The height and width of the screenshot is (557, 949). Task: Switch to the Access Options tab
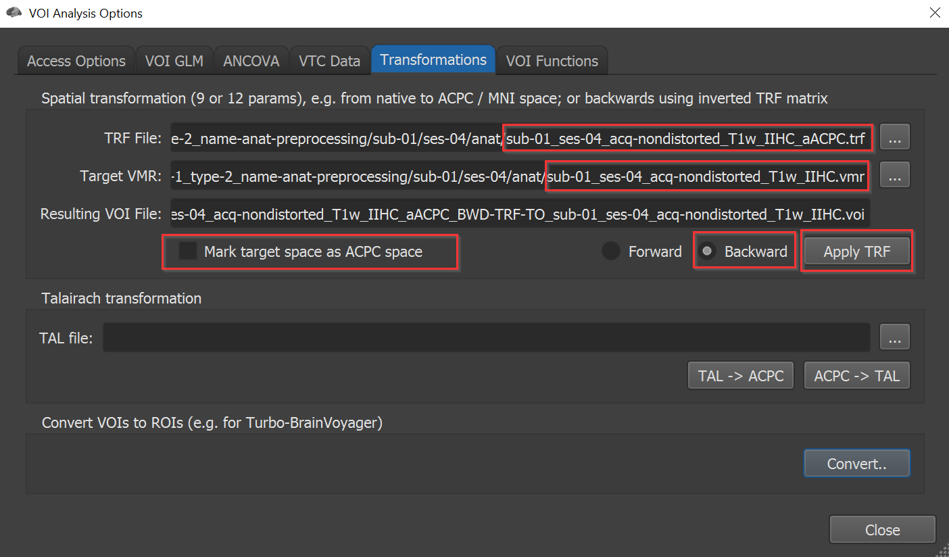[x=76, y=61]
